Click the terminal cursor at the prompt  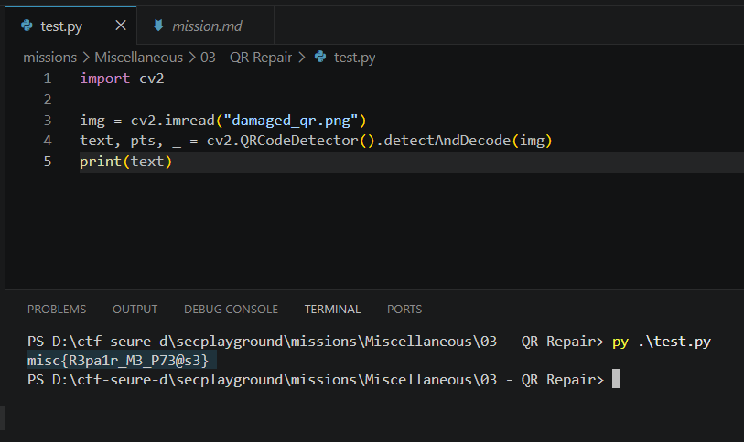pos(616,379)
